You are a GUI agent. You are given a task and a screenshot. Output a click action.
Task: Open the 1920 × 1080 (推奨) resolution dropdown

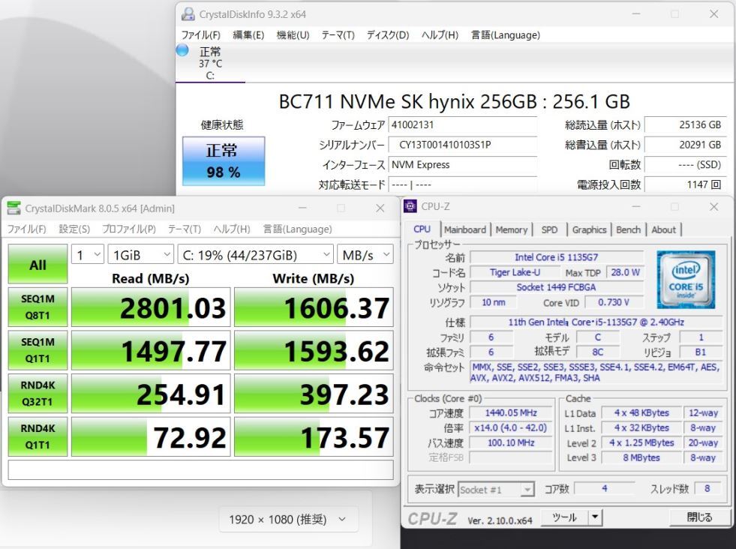pos(288,520)
